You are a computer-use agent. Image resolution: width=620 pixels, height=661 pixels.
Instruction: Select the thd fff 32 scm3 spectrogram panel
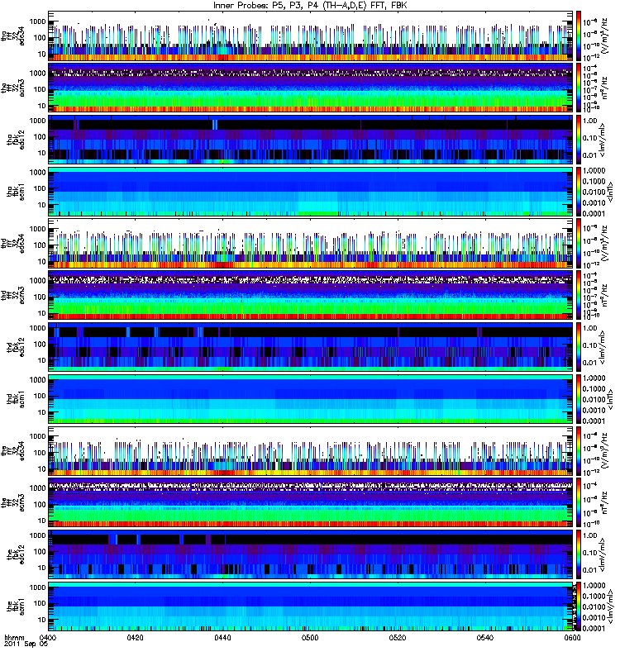pyautogui.click(x=311, y=296)
